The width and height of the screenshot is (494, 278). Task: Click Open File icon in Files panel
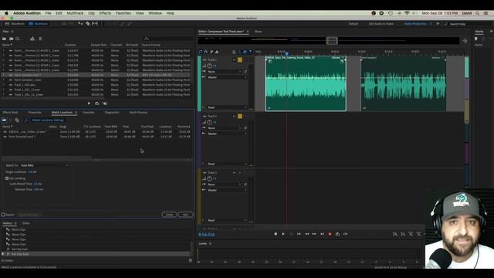[4, 39]
